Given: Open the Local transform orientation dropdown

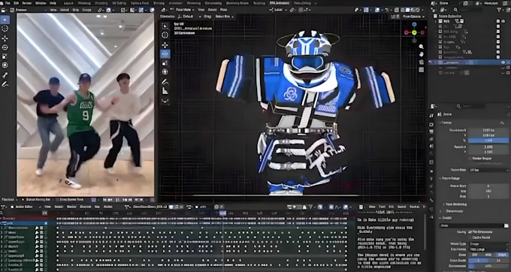Looking at the screenshot, I should pos(278,10).
